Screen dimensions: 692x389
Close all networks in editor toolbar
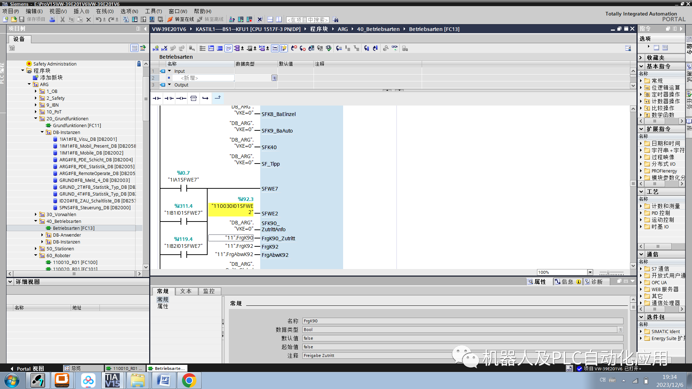220,48
